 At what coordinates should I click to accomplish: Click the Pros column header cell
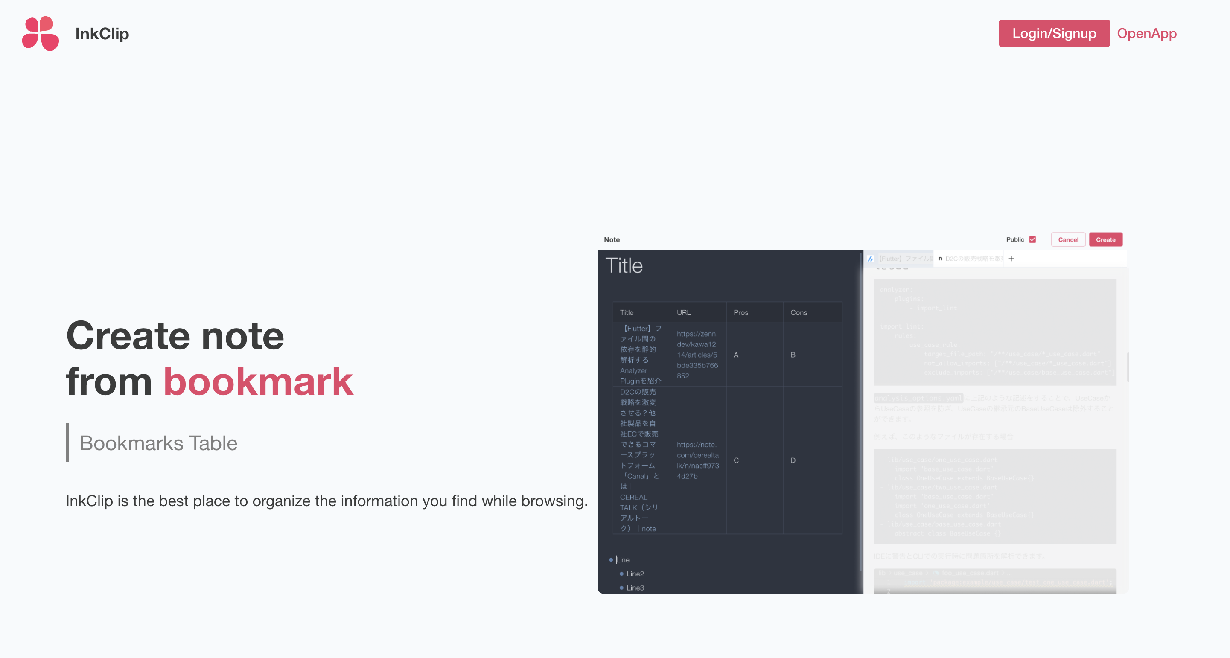(x=740, y=313)
